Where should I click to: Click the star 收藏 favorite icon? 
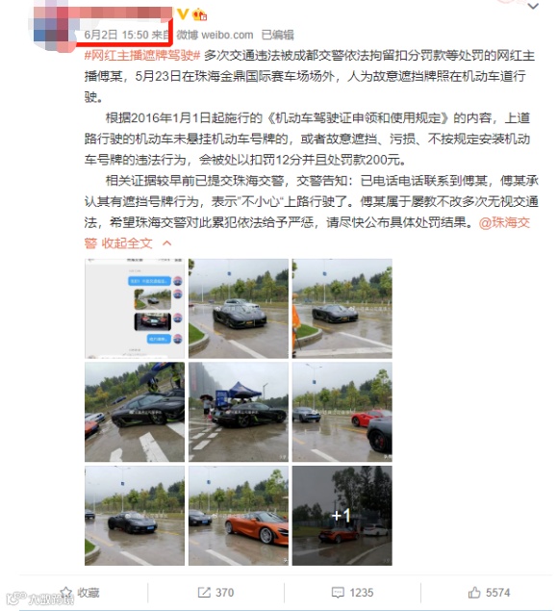point(66,593)
